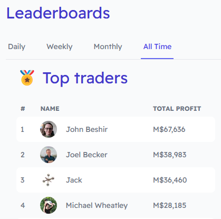This screenshot has width=221, height=219.
Task: Click the medal icon beside Top traders
Action: pos(27,78)
